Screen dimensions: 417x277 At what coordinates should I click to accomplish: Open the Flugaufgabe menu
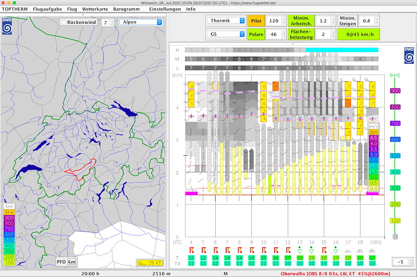47,9
